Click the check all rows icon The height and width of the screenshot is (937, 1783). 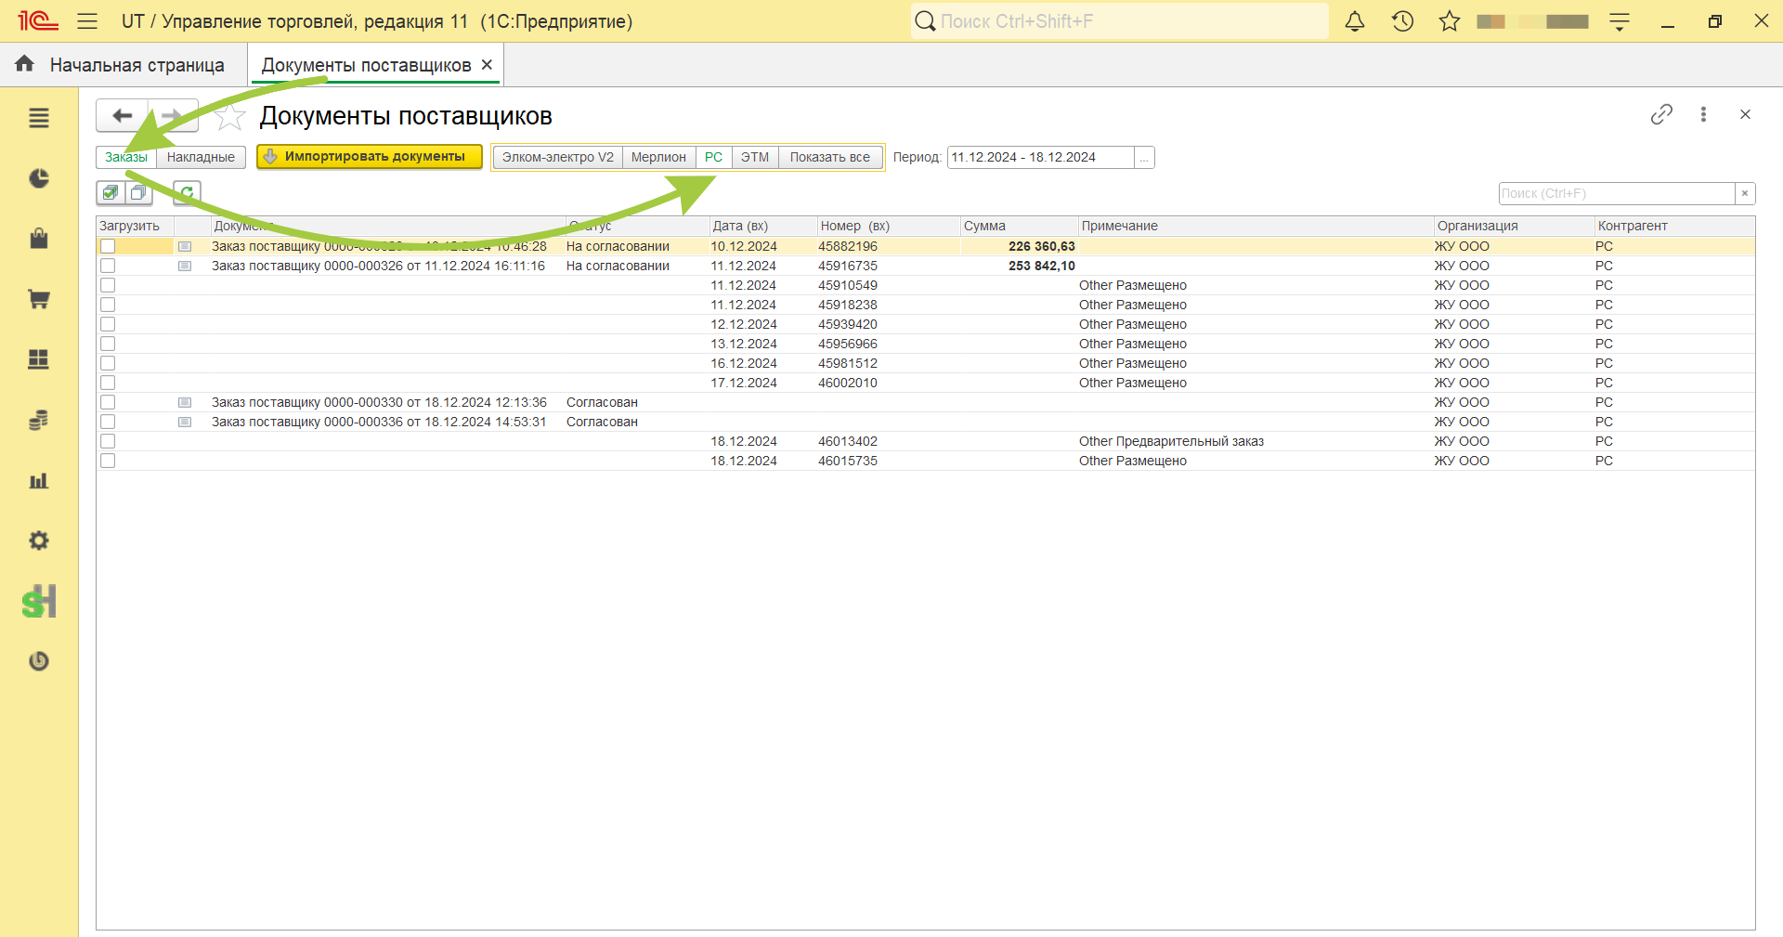111,193
